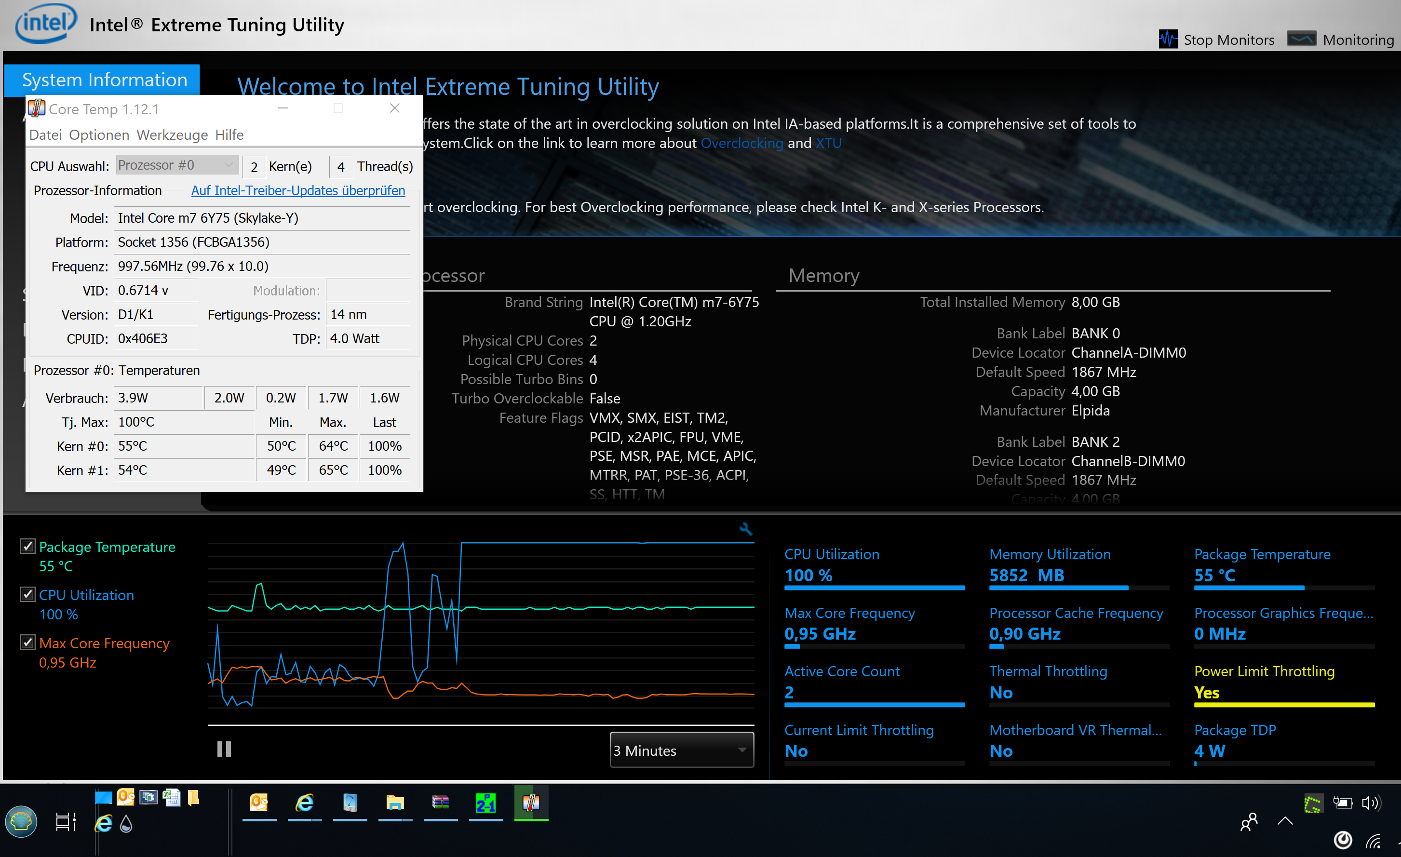
Task: Click the Auf Intel-Treiber-Updates überprüfen link
Action: coord(298,190)
